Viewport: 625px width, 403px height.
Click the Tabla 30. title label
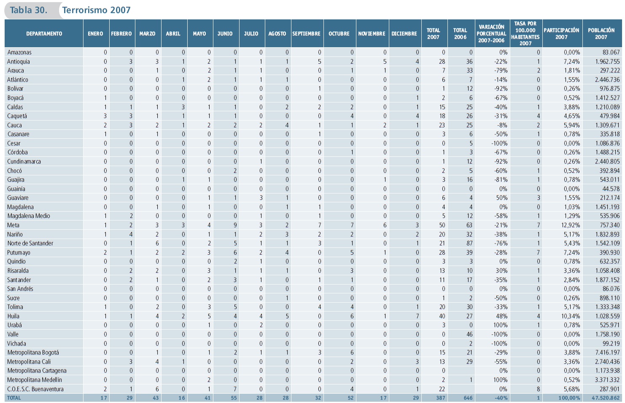[28, 10]
